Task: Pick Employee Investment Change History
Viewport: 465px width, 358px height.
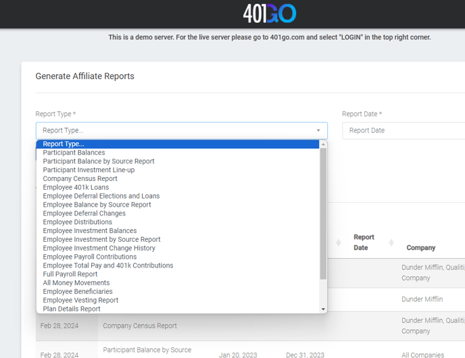Action: (99, 249)
